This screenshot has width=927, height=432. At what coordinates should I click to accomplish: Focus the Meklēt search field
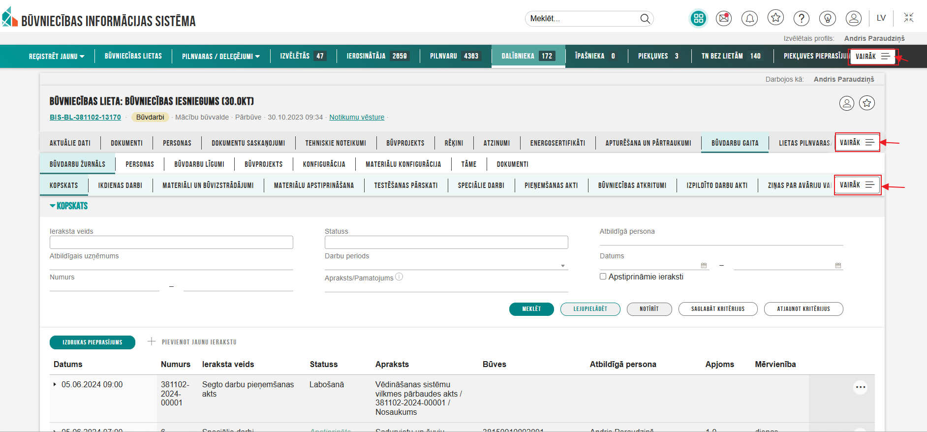pyautogui.click(x=582, y=19)
